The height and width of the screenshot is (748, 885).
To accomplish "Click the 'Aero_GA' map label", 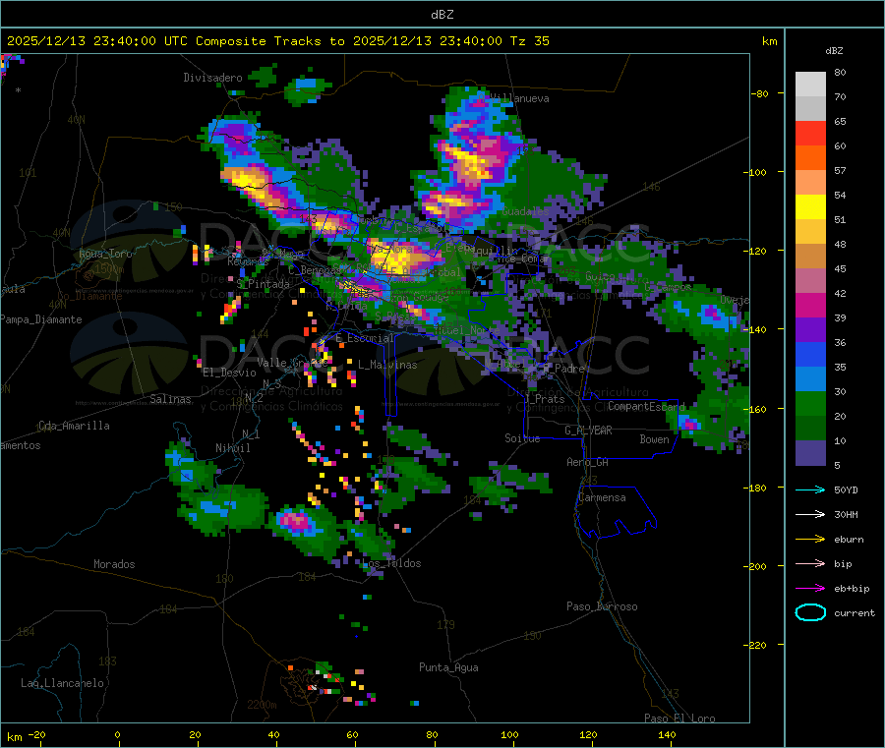I will (588, 463).
